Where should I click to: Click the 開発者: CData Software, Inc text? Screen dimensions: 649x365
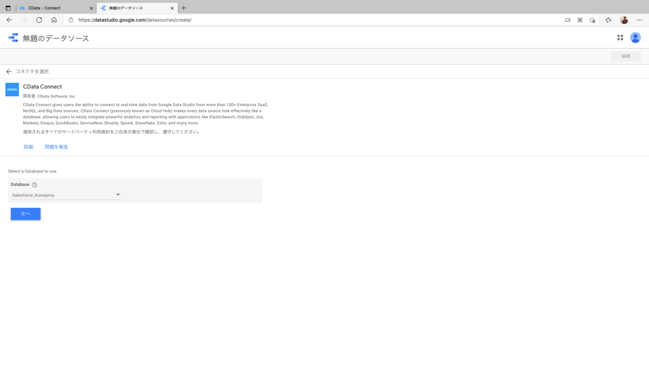point(49,96)
